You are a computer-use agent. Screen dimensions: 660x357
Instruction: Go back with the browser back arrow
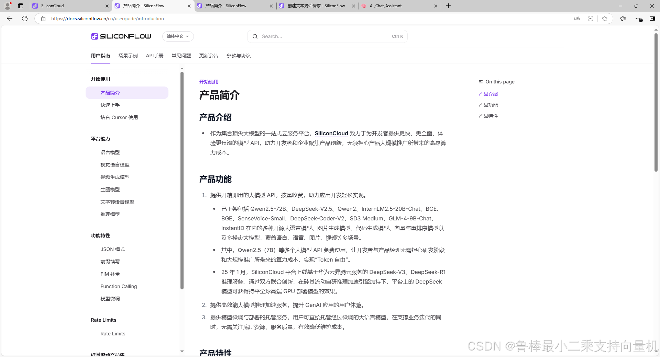point(10,19)
